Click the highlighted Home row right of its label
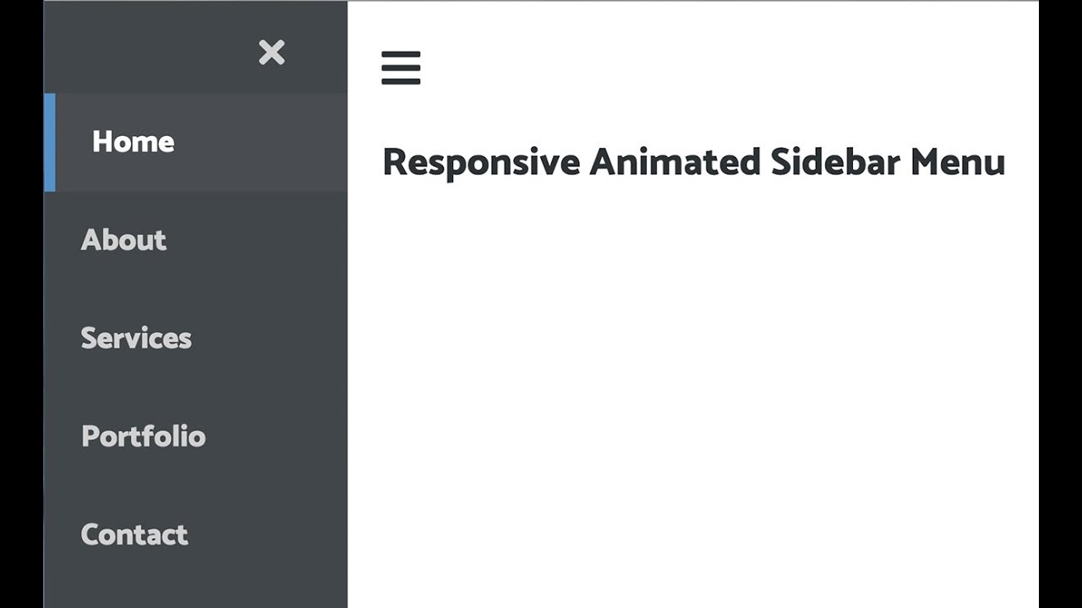Viewport: 1082px width, 608px height. tap(270, 142)
